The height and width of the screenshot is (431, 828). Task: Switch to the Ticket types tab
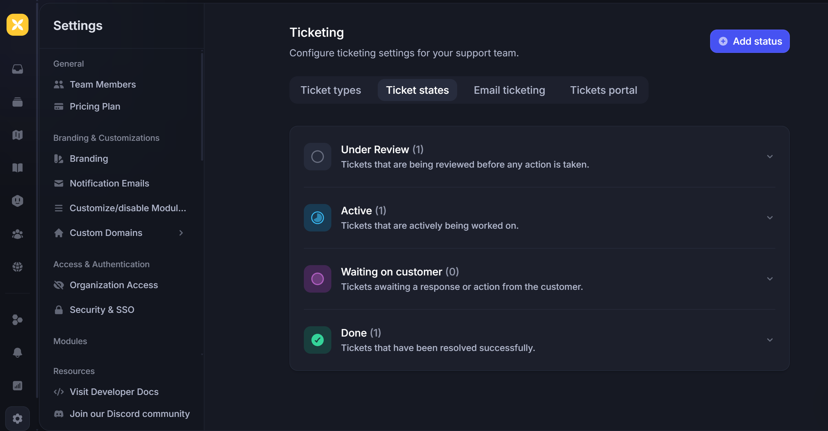coord(331,90)
